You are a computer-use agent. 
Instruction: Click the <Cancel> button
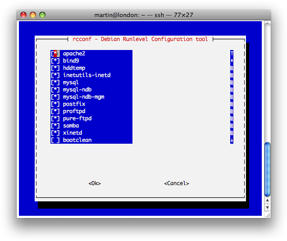pos(177,183)
